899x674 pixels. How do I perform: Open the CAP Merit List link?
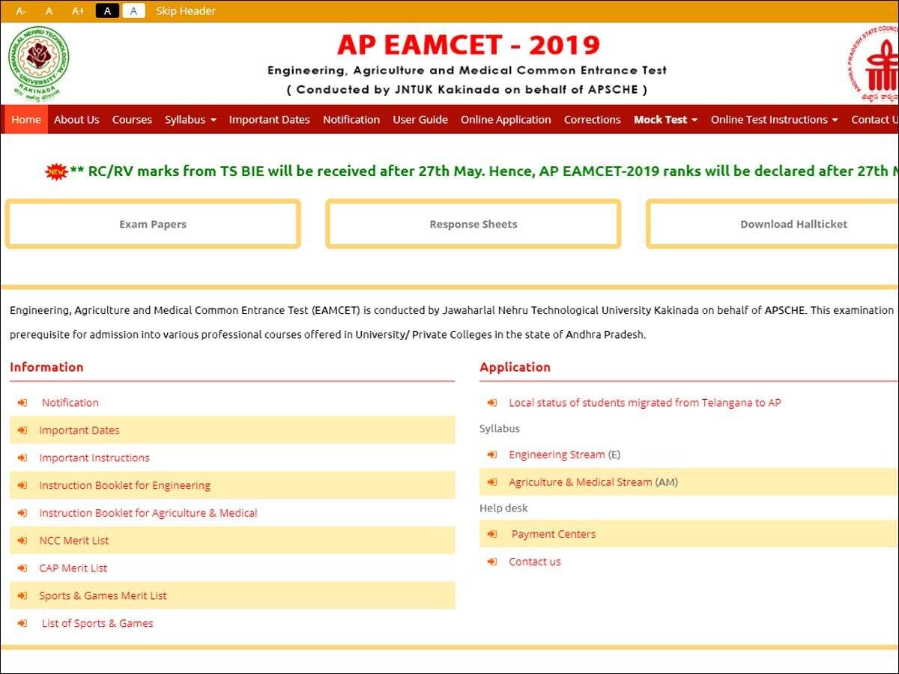[x=73, y=568]
